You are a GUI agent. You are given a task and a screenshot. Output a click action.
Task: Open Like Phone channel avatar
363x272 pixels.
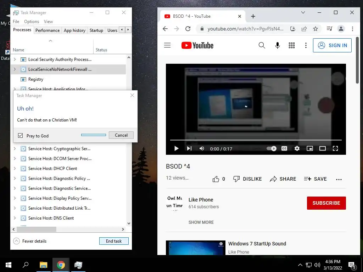coord(174,203)
